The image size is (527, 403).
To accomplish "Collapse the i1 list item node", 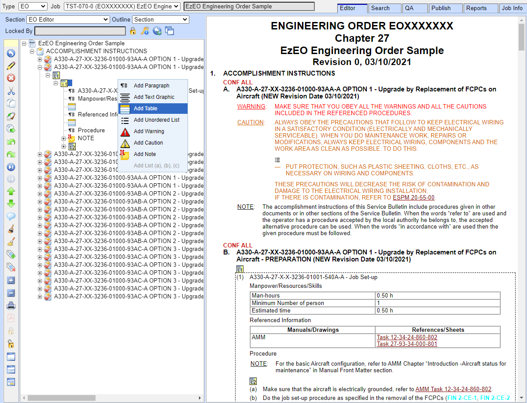I will click(x=56, y=83).
